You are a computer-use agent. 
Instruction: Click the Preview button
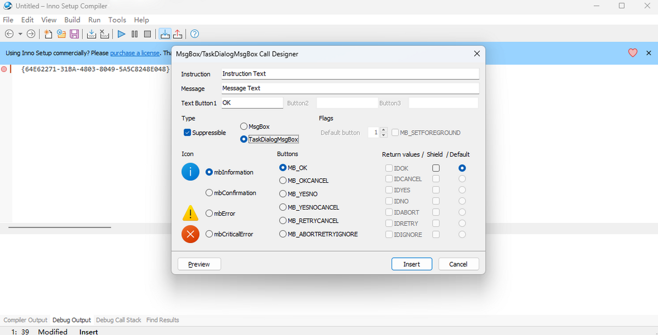point(199,264)
